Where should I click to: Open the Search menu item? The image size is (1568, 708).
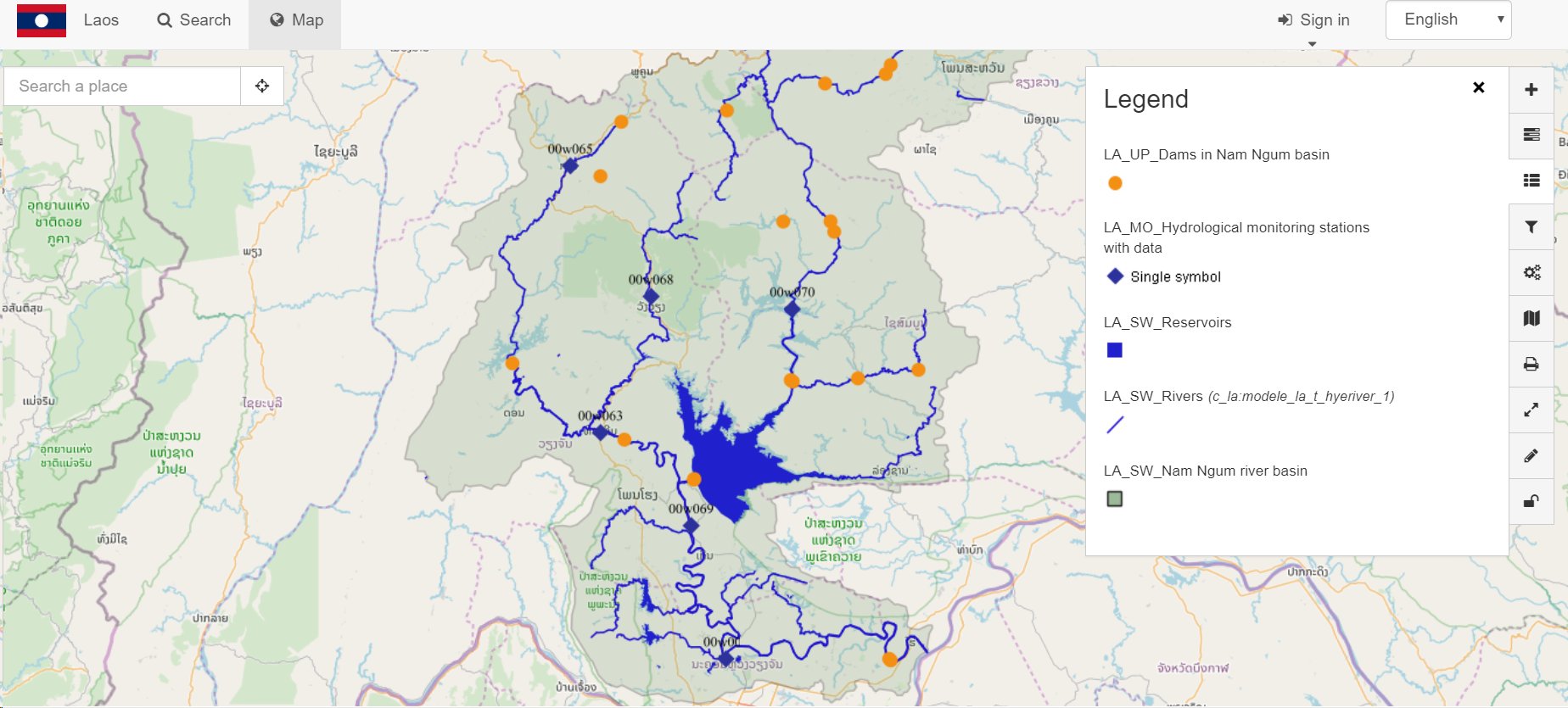click(193, 20)
